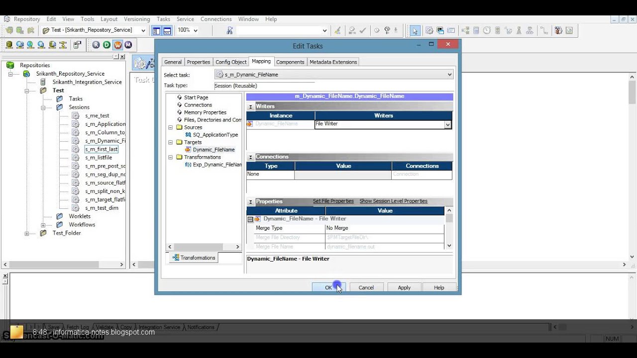Screen dimensions: 637x358
Task: Collapse the Test folder in navigator
Action: point(26,90)
